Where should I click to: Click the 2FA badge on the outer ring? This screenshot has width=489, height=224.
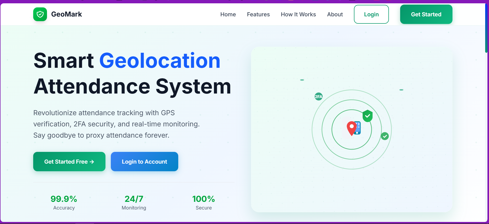tap(318, 97)
